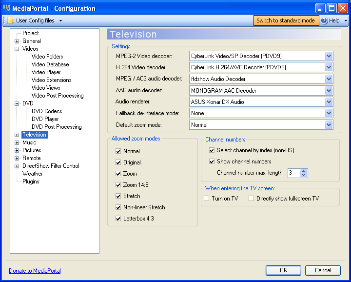The image size is (351, 282).
Task: Close the Configuration window
Action: click(x=343, y=8)
